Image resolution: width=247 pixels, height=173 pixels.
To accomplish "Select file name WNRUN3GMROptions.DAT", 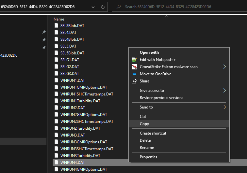I will (84, 142).
